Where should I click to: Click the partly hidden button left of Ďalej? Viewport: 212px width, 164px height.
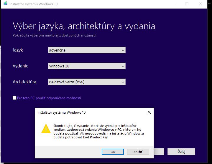pyautogui.click(x=159, y=152)
